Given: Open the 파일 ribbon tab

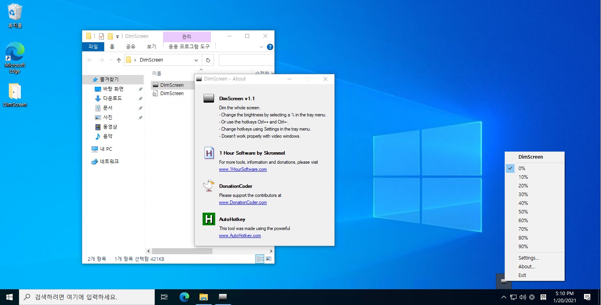Looking at the screenshot, I should [x=93, y=47].
